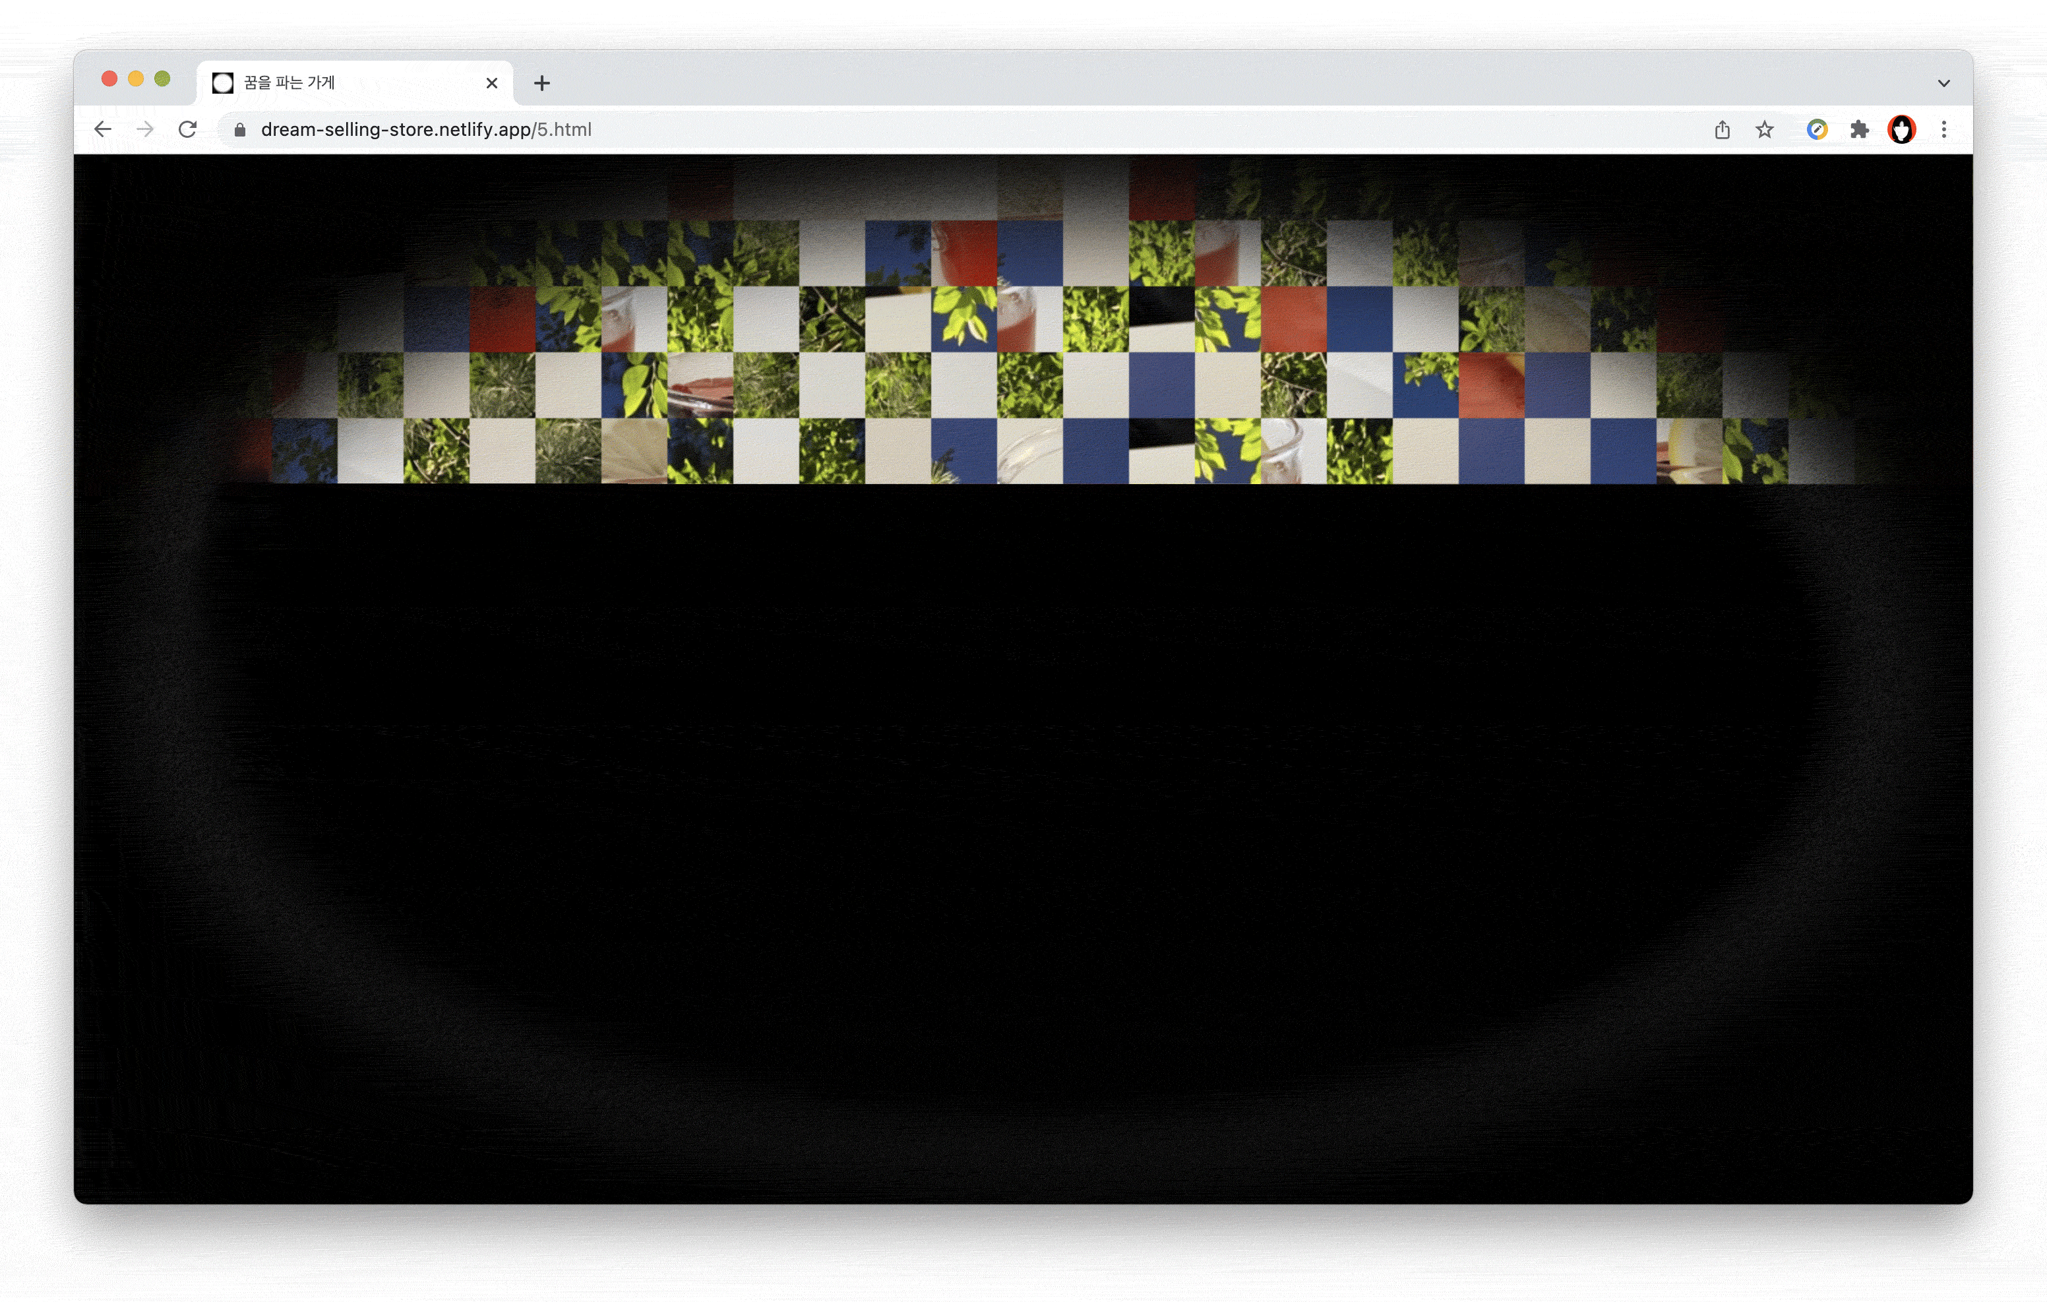This screenshot has height=1302, width=2047.
Task: Click the browser back arrow
Action: click(103, 129)
